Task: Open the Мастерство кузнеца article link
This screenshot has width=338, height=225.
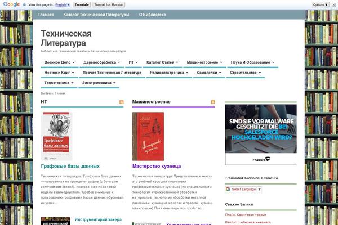Action: point(157,166)
